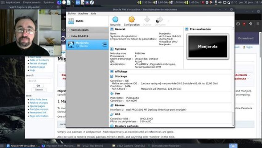Click the USB section icon
The height and width of the screenshot is (148, 262).
click(112, 114)
